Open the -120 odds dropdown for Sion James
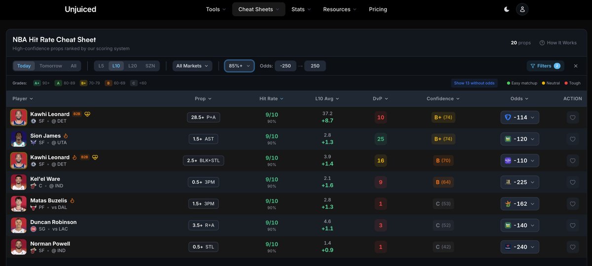Image resolution: width=592 pixels, height=266 pixels. 520,139
